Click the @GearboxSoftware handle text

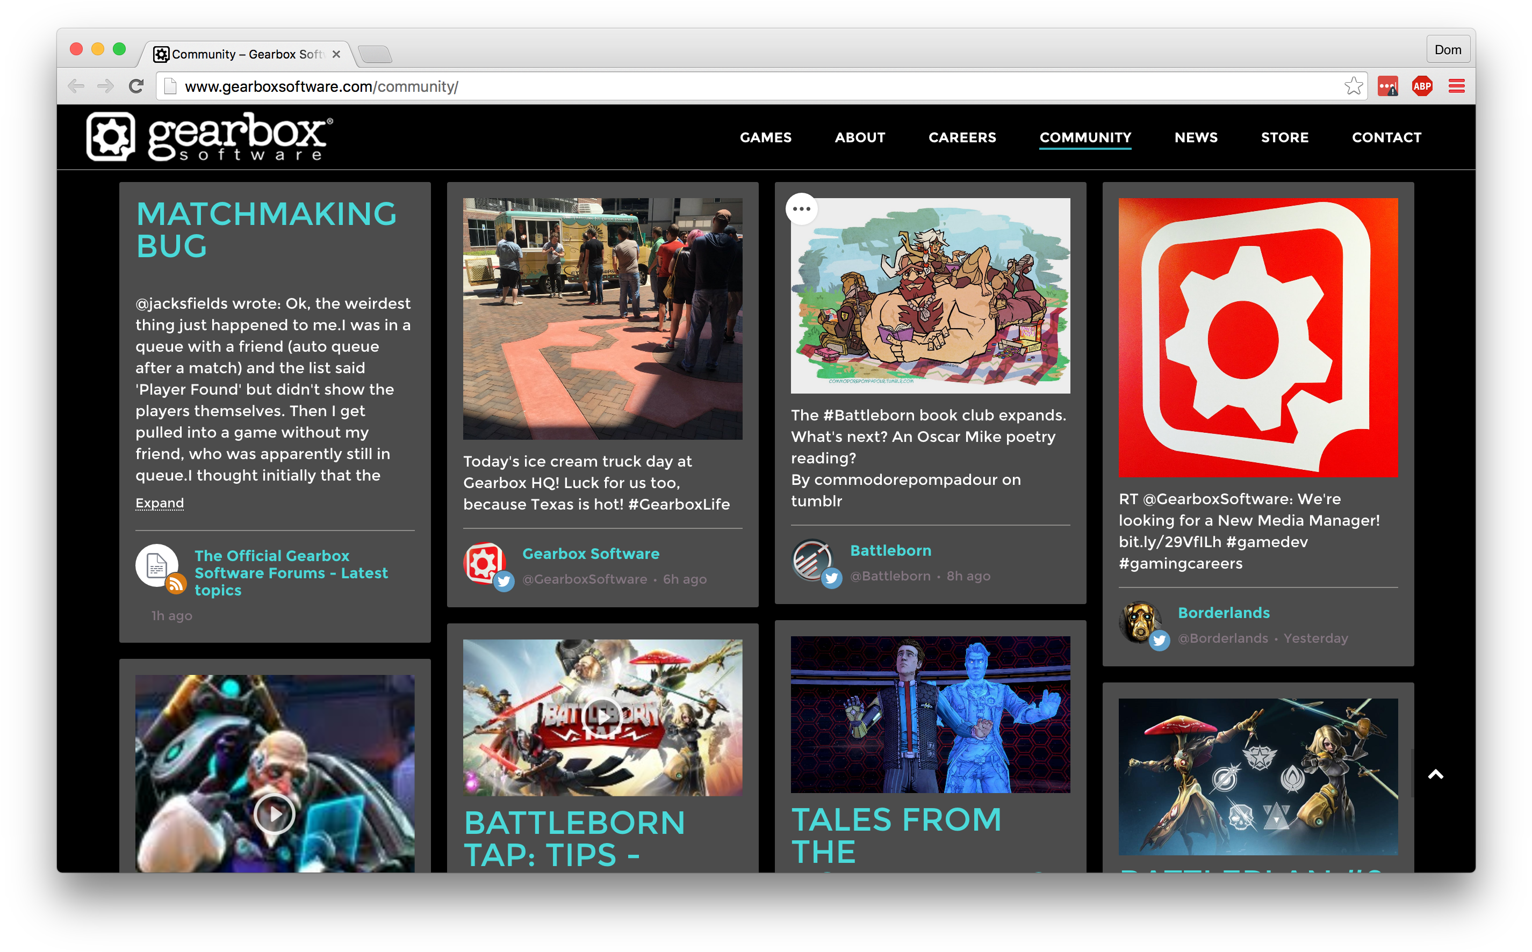click(585, 579)
